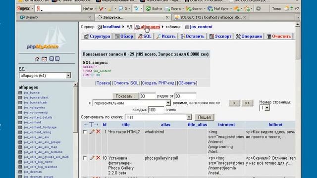The height and width of the screenshot is (178, 317).
Task: Browse the jos_content_frontpage table icon
Action: (x=20, y=128)
